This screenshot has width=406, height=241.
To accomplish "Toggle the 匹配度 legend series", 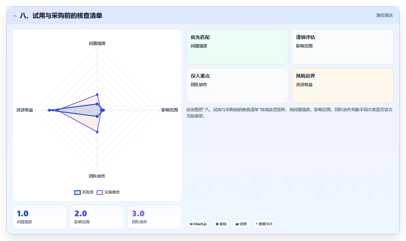I will pos(84,192).
